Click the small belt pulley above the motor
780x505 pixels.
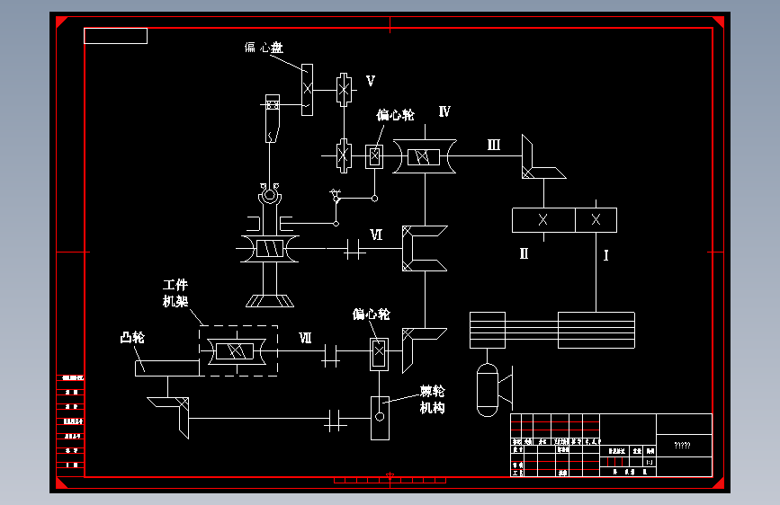coord(488,330)
